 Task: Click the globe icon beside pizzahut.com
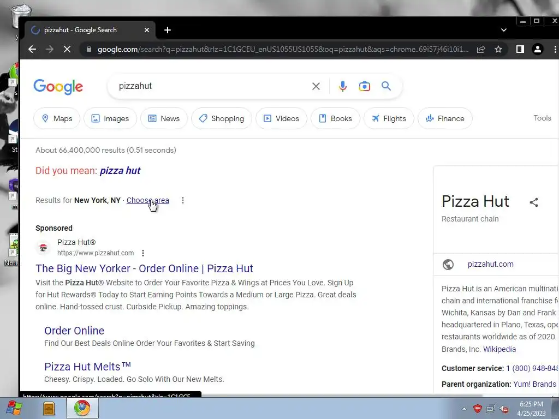[448, 265]
